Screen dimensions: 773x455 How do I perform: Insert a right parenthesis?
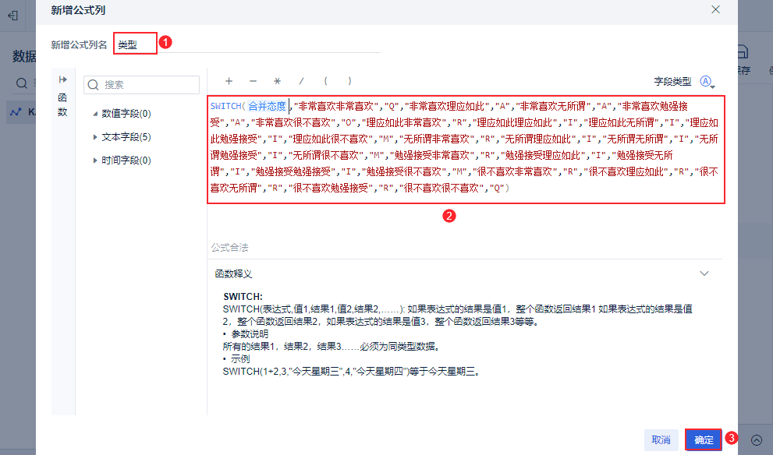coord(349,81)
